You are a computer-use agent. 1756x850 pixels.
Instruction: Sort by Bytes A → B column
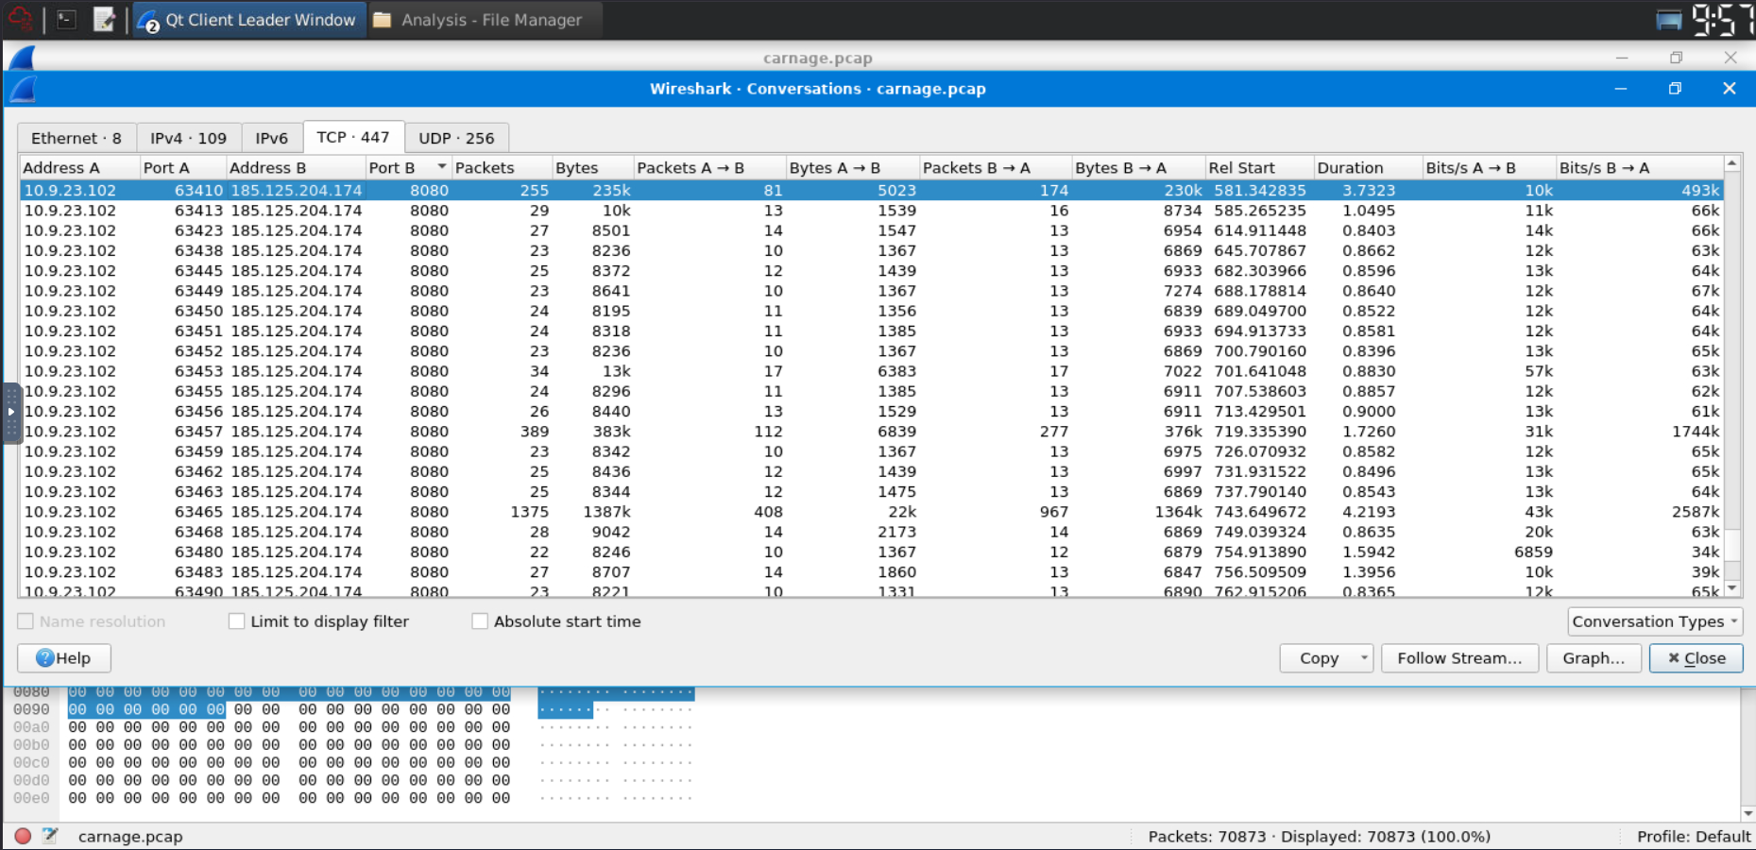(x=853, y=167)
